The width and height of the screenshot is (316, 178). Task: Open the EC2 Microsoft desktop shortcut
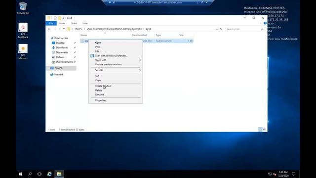click(23, 51)
